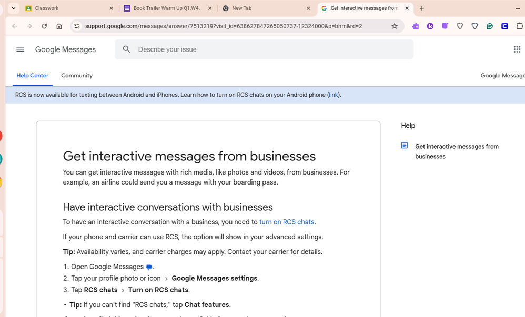Open the purple K extension icon
This screenshot has height=317, width=525.
point(430,26)
